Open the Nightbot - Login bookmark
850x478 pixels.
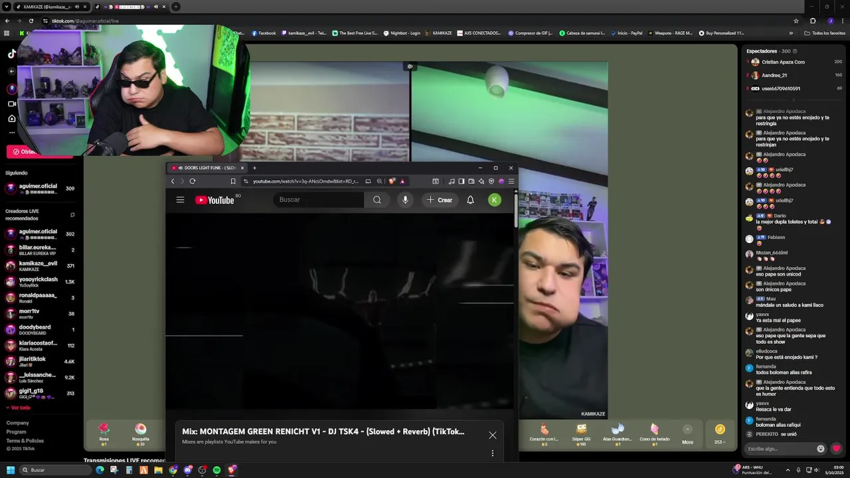click(402, 33)
